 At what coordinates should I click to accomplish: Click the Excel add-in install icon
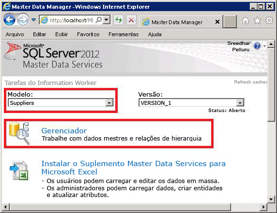[x=19, y=170]
